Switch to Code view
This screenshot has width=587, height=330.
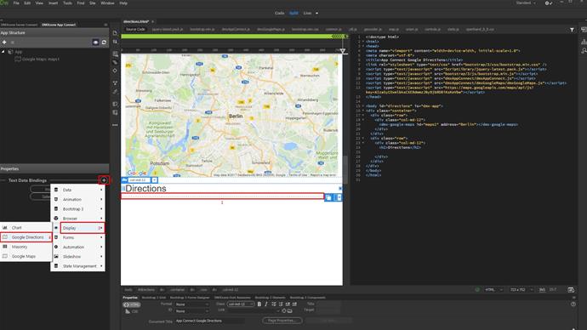coord(280,13)
